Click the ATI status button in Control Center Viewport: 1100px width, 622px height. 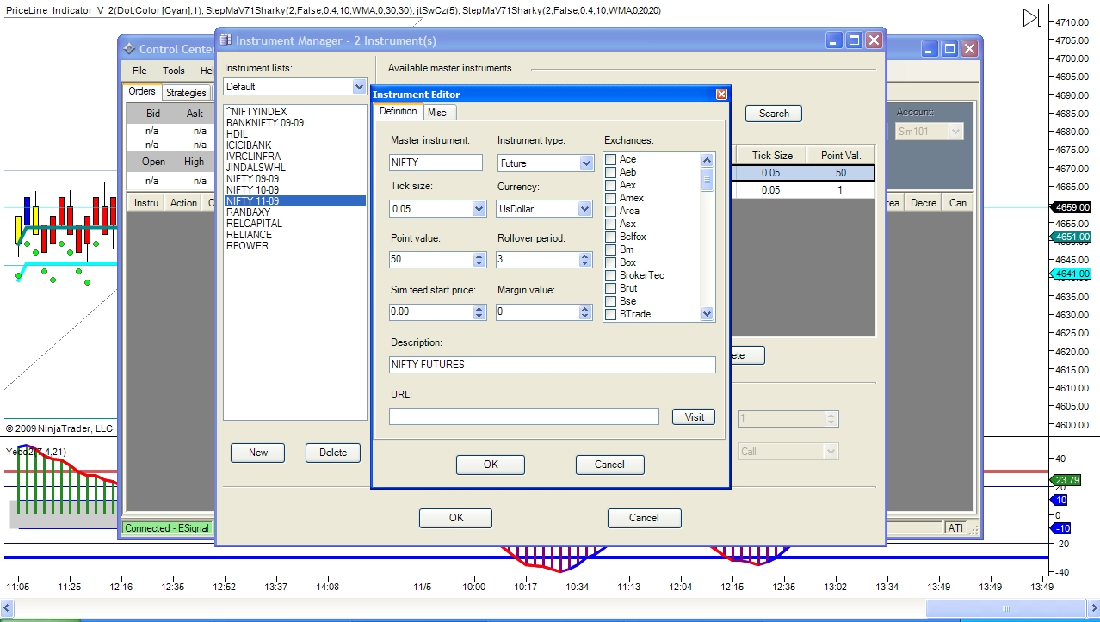[x=955, y=528]
